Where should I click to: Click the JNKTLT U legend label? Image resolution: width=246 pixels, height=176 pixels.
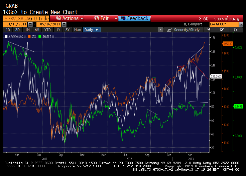point(48,37)
